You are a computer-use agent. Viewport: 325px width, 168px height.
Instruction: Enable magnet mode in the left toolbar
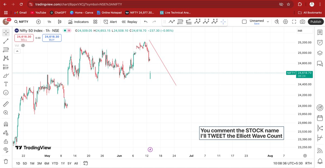pyautogui.click(x=6, y=124)
